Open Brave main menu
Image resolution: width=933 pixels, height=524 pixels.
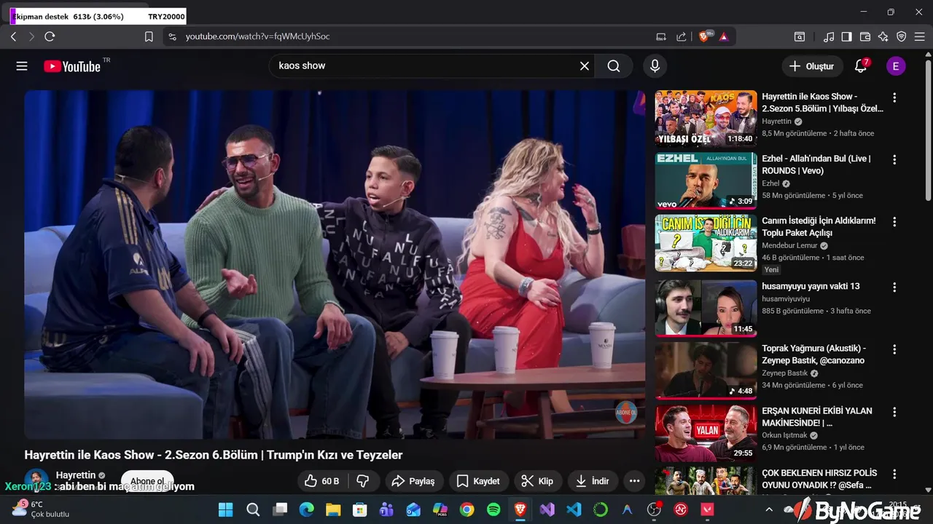920,36
